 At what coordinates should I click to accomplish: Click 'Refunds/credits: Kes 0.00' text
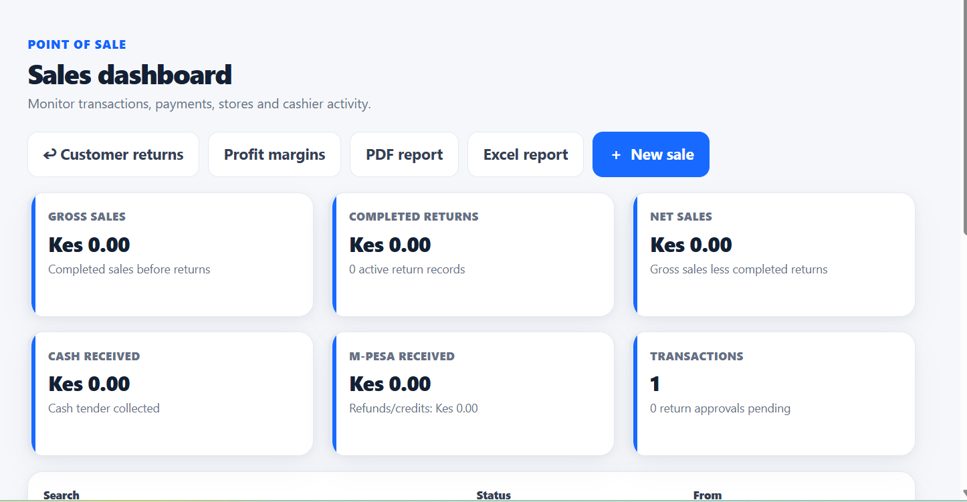[413, 408]
